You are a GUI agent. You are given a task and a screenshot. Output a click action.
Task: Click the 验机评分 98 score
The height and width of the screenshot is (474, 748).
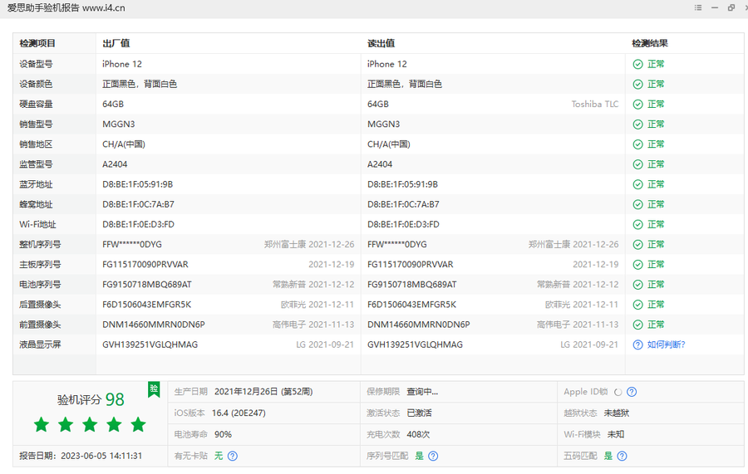tap(91, 400)
